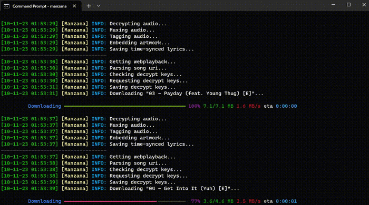Viewport: 369px width, 205px height.
Task: Click the 2.5 MB/s speed value
Action: [248, 201]
